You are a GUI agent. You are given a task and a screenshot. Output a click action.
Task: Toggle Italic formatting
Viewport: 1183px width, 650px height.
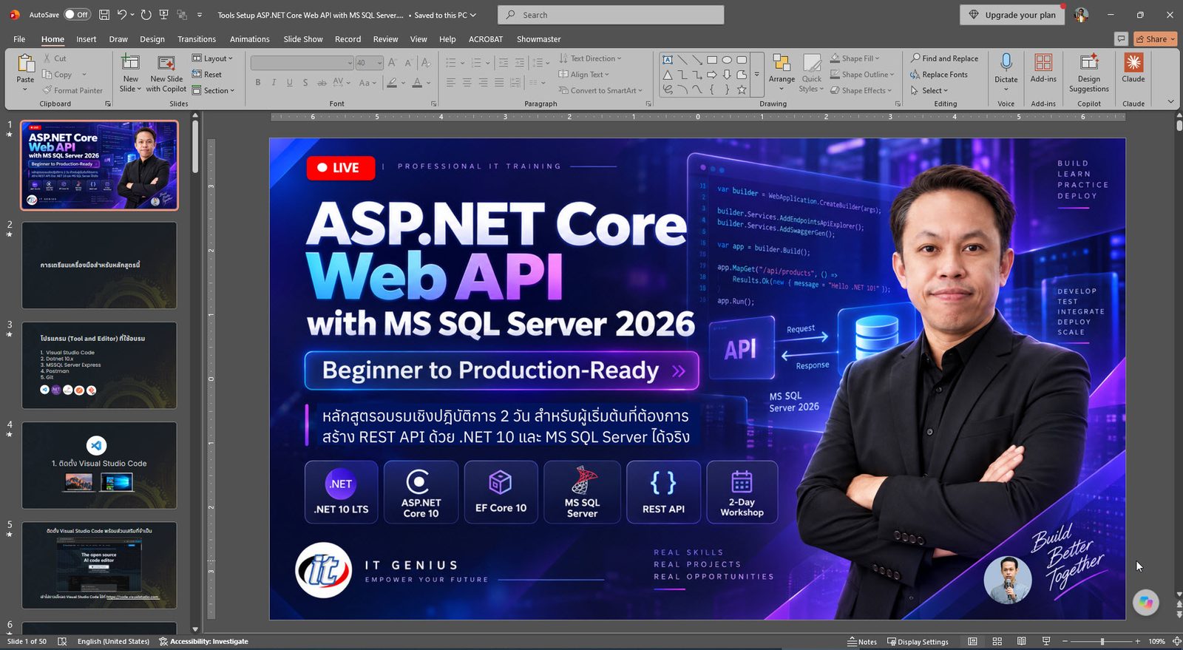[274, 83]
